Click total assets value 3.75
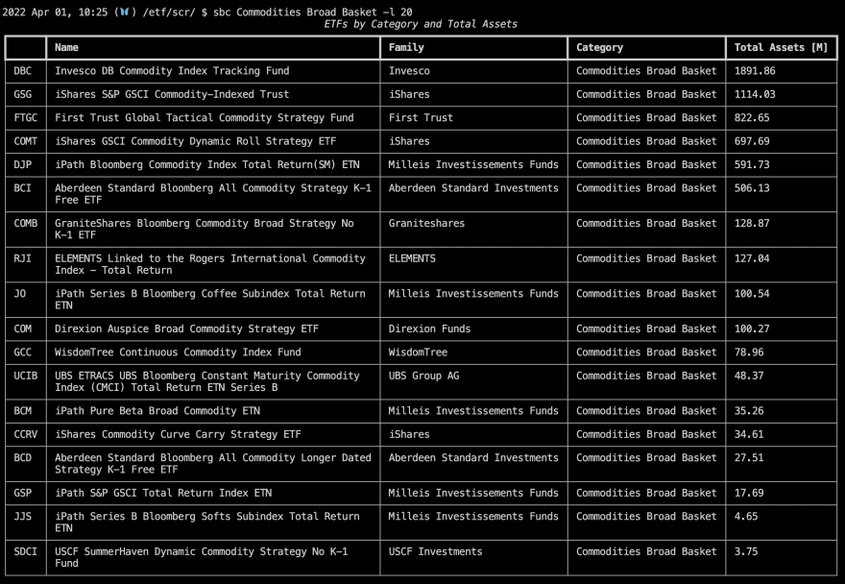 click(x=746, y=551)
